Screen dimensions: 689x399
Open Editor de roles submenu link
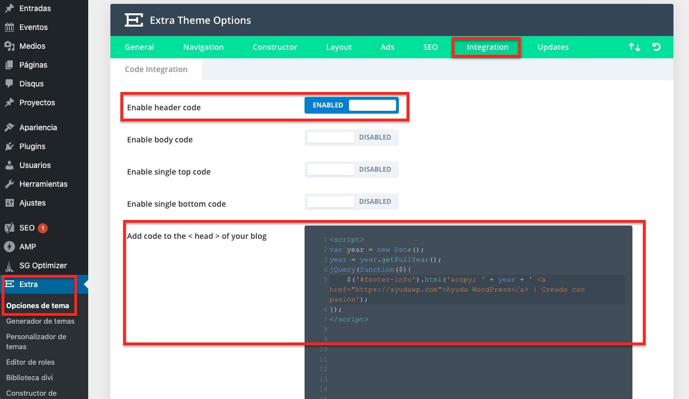30,362
